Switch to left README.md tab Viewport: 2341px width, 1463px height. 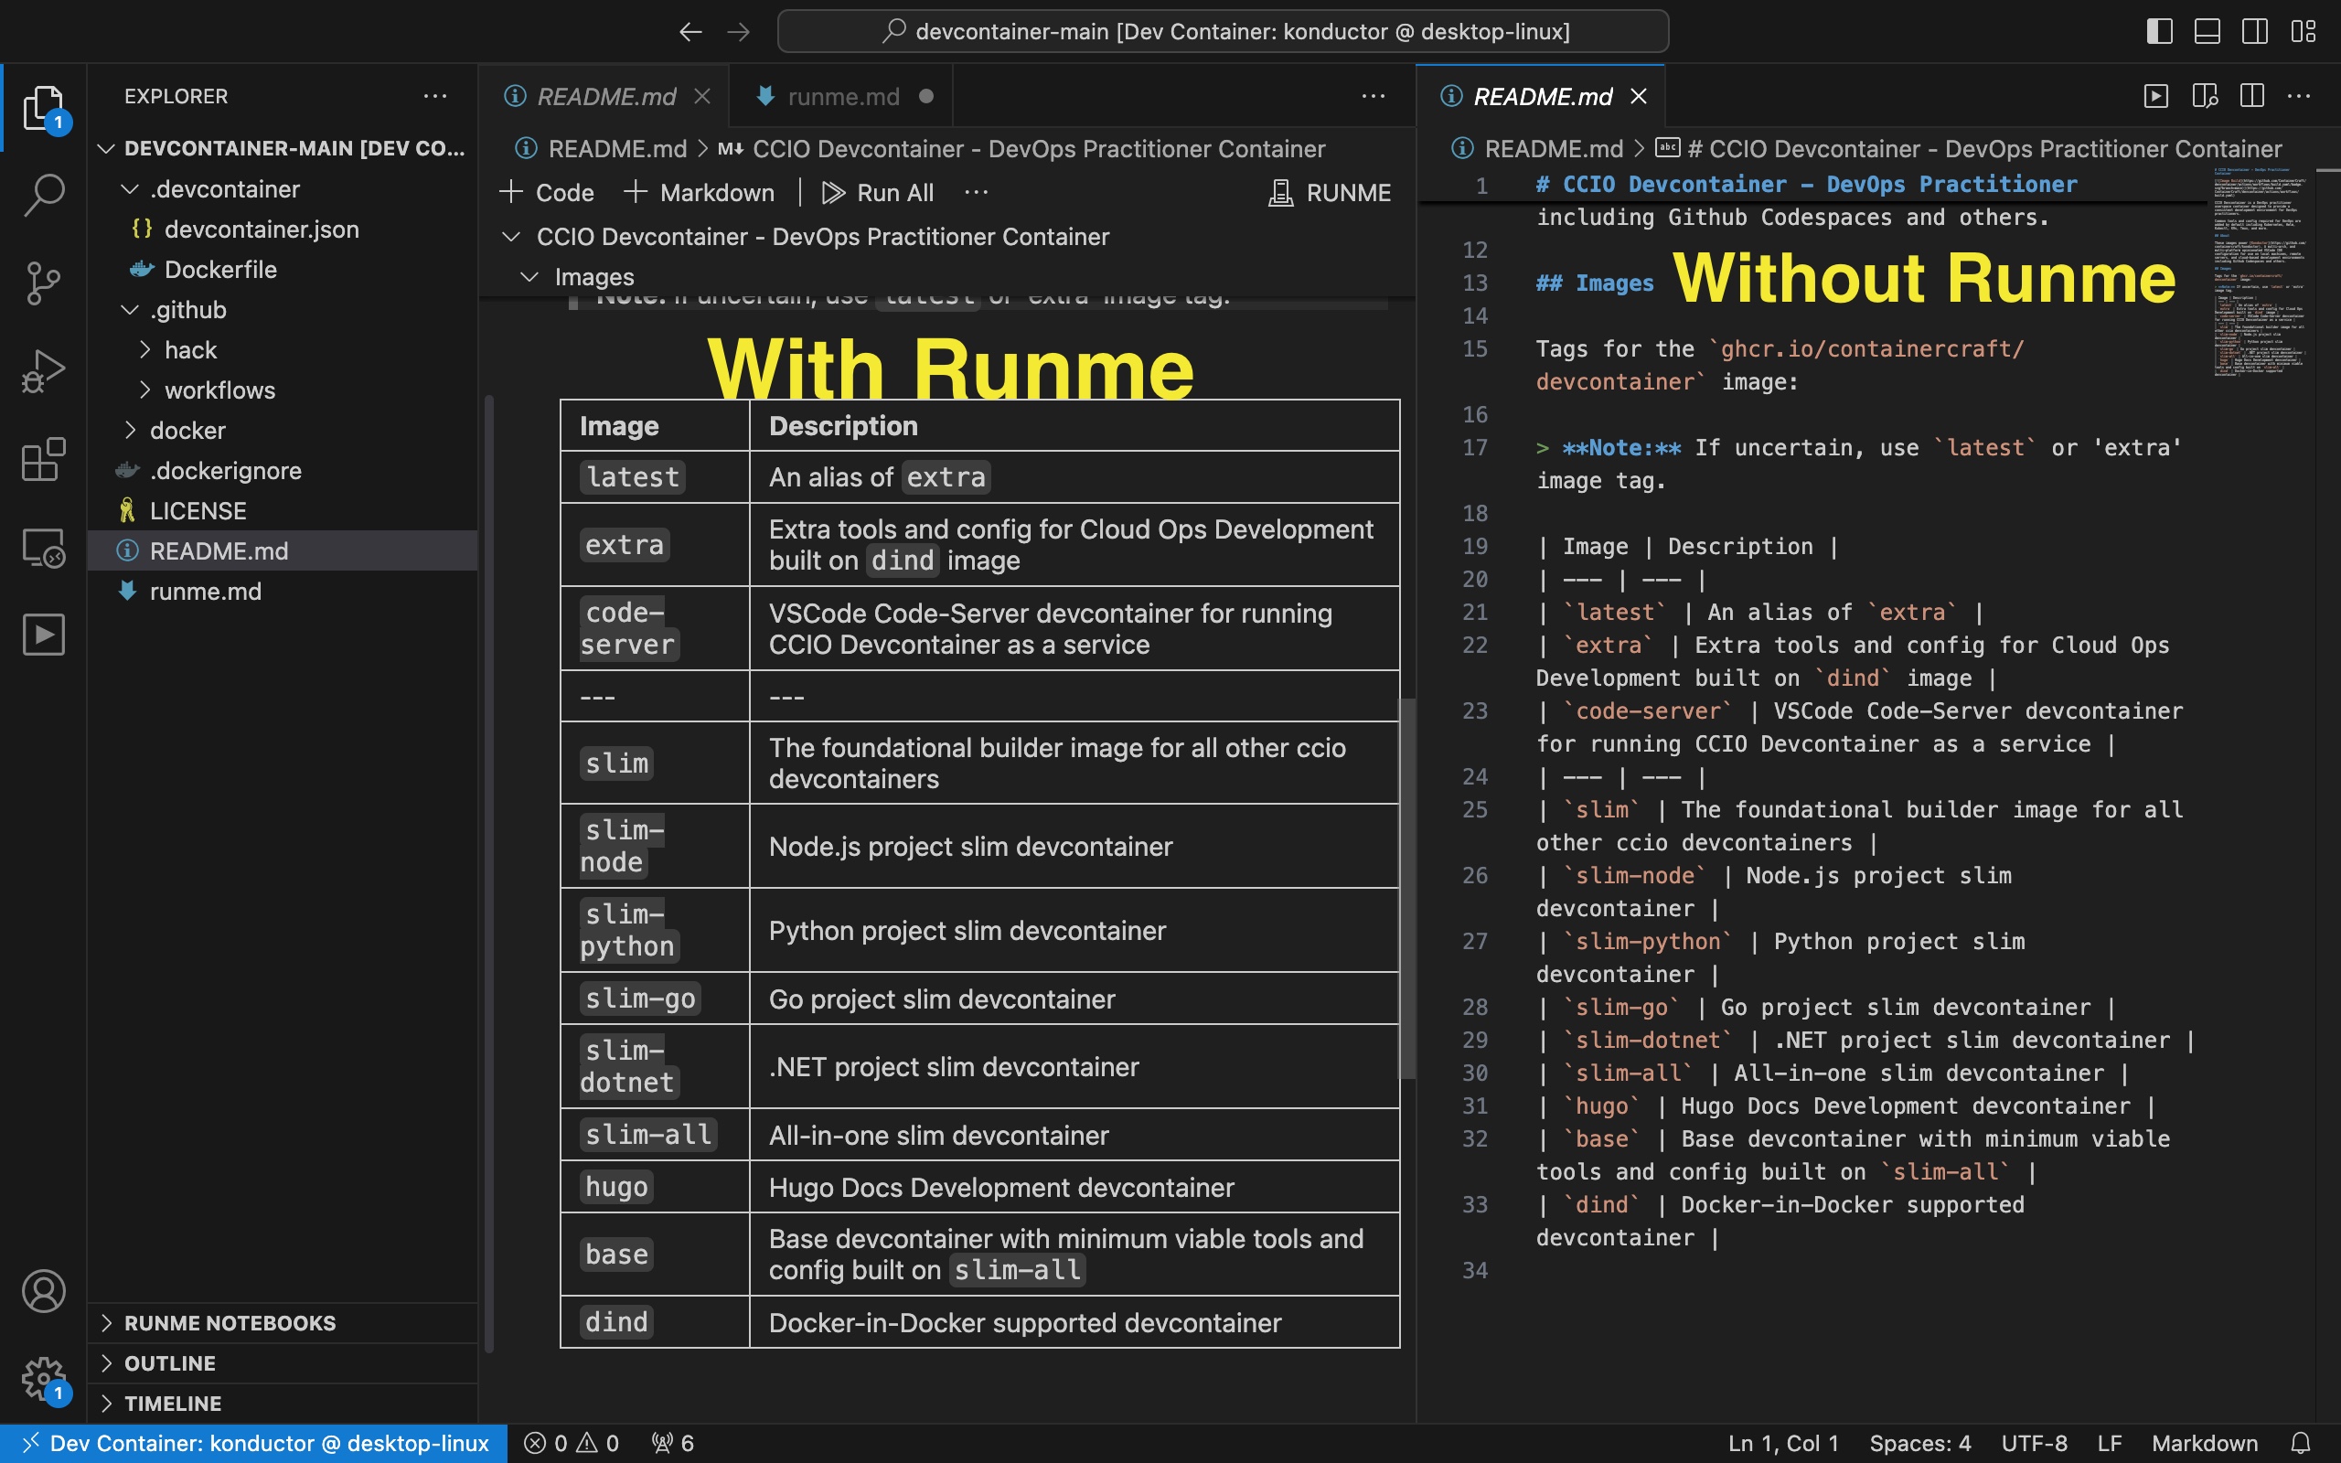point(605,96)
